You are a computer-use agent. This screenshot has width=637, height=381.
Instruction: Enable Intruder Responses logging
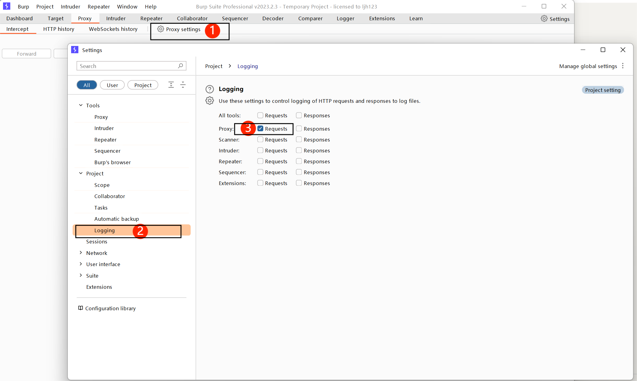pos(299,150)
